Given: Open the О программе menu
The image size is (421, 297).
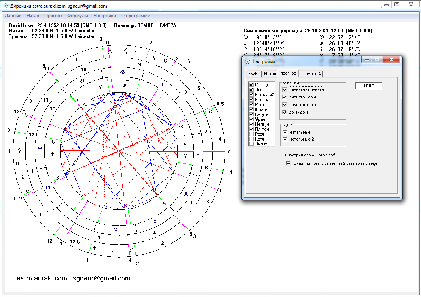Looking at the screenshot, I should [x=135, y=16].
